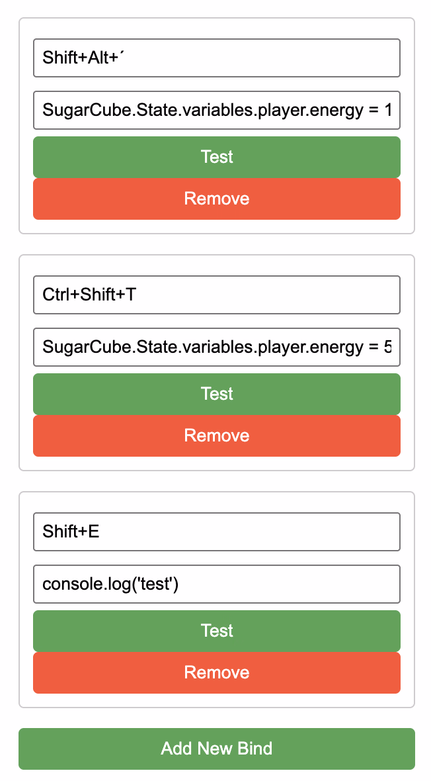
Task: Focus the console.log('test') code field
Action: click(x=217, y=584)
